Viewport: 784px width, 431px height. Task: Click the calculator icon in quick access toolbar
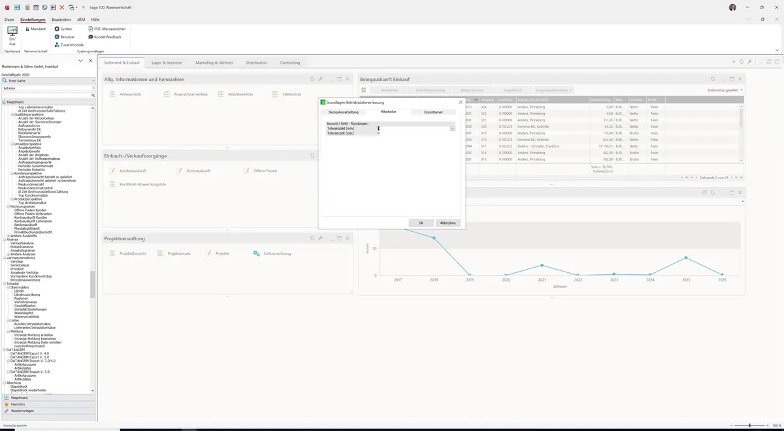pos(27,7)
